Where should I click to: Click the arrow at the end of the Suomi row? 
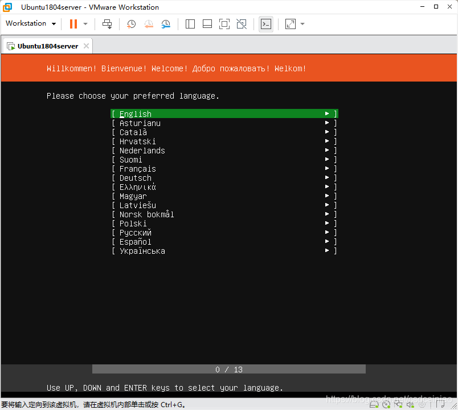(x=327, y=159)
